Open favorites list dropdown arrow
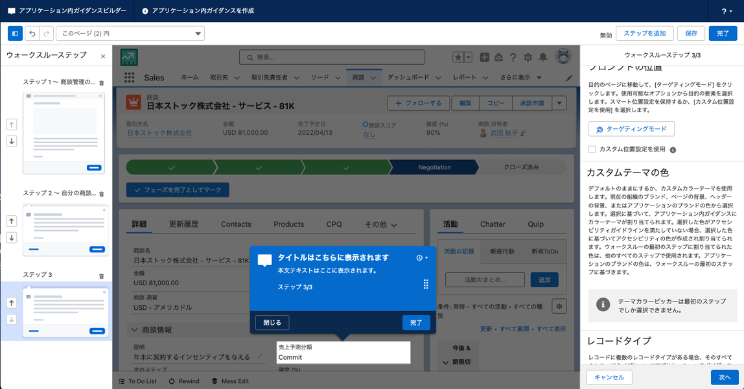The image size is (744, 389). [x=469, y=58]
